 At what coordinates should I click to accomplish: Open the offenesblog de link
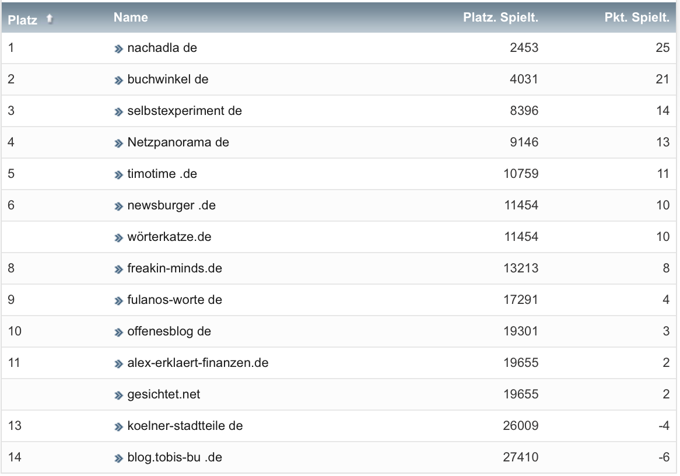[169, 331]
